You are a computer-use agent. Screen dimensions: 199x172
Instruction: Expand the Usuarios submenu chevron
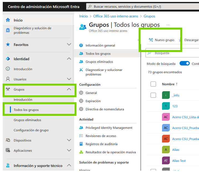69,79
